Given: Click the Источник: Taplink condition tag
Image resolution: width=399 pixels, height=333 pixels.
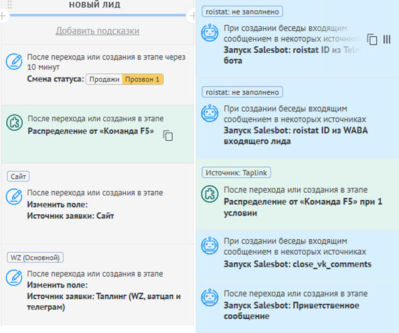Looking at the screenshot, I should (x=236, y=173).
